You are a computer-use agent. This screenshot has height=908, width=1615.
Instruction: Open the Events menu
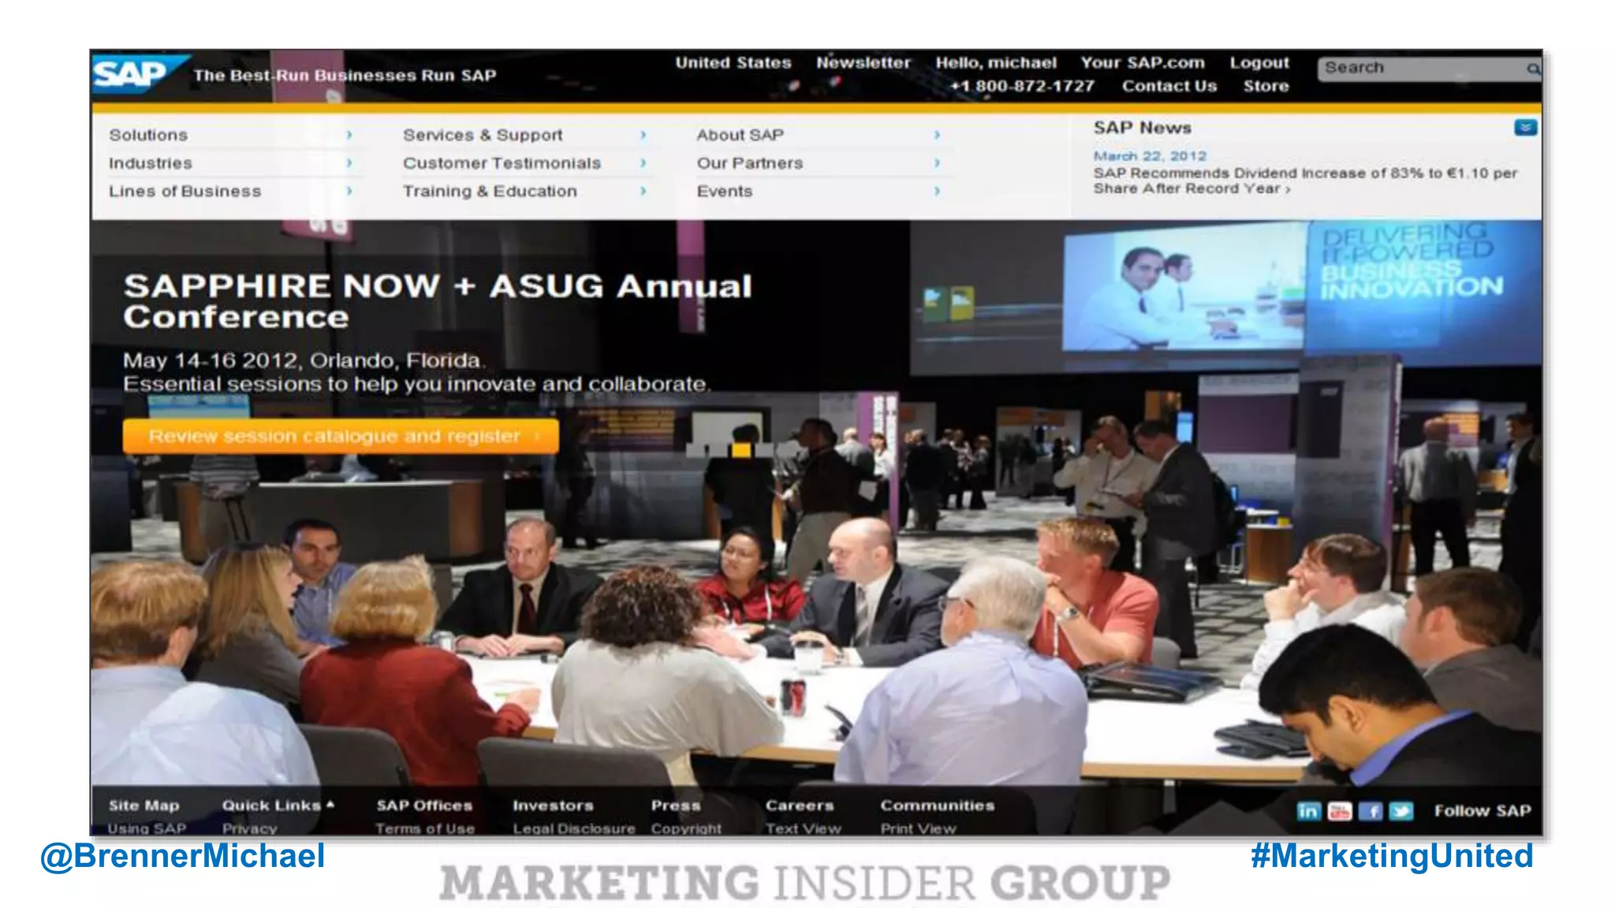pyautogui.click(x=725, y=192)
